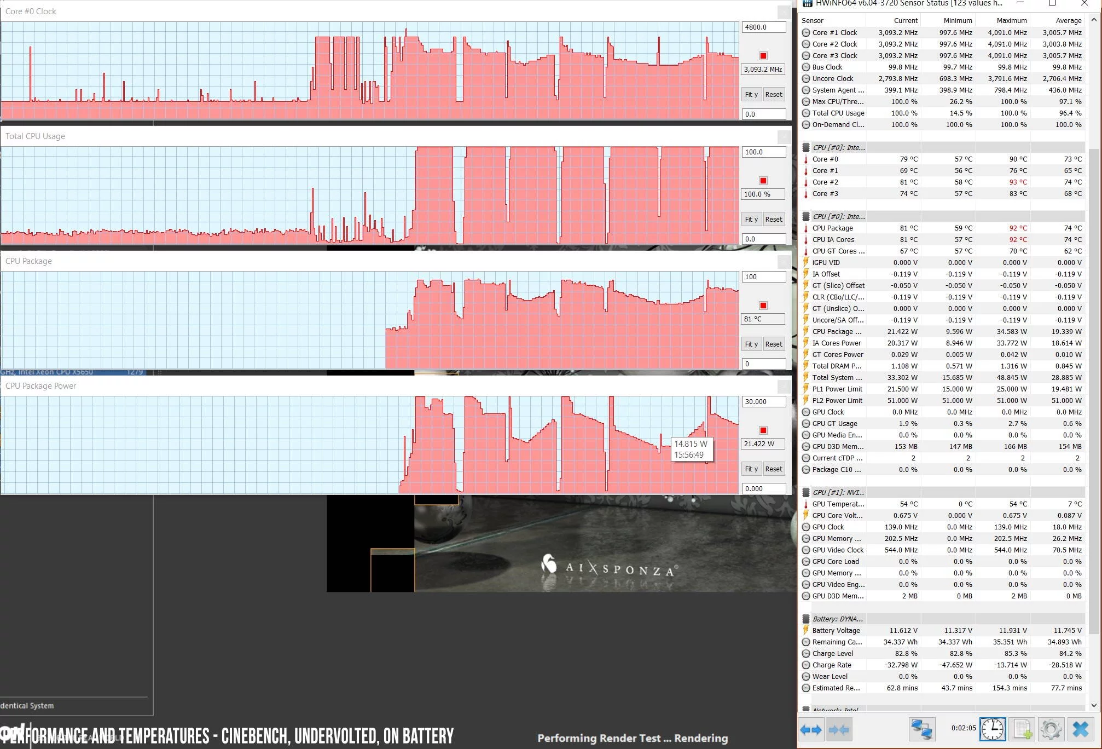Open the red color swatch of CPU Package graph
Viewport: 1102px width, 749px height.
click(763, 306)
